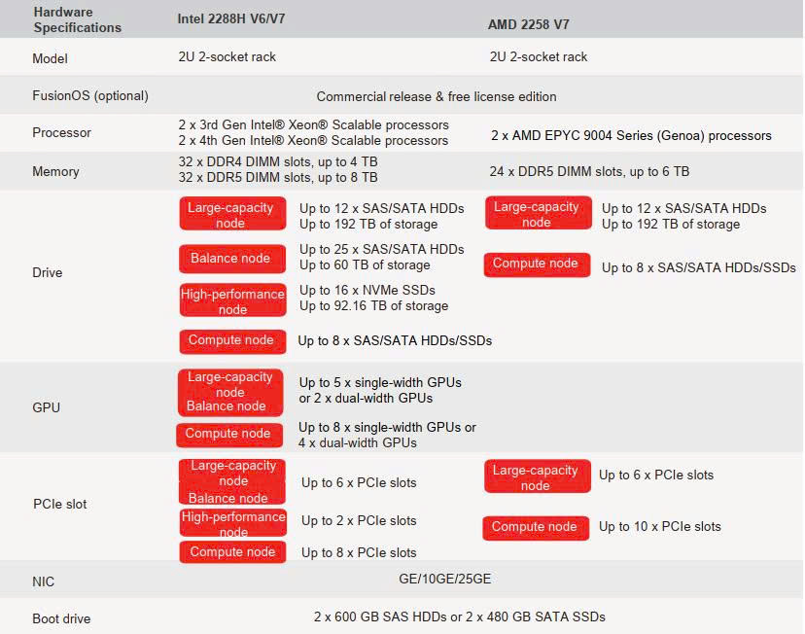Click Intel PCIe 'High-performance node' red badge
805x634 pixels.
point(233,522)
